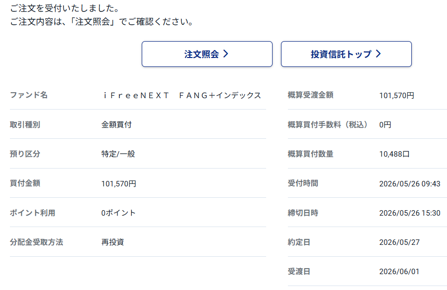Click the 概算受渡金額 value 101,570円
This screenshot has height=290, width=447.
point(396,96)
